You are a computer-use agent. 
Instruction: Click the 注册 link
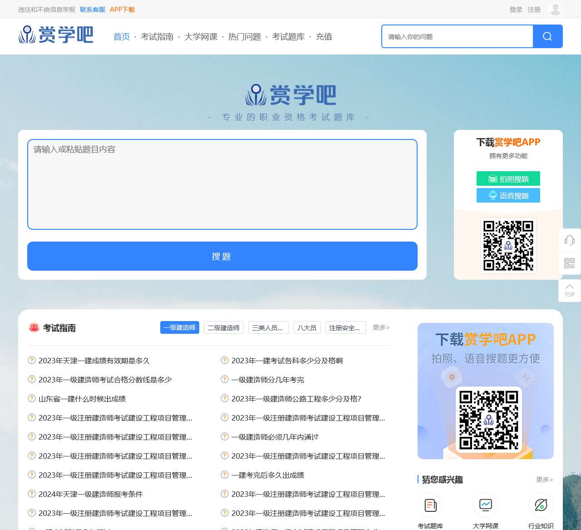[534, 10]
